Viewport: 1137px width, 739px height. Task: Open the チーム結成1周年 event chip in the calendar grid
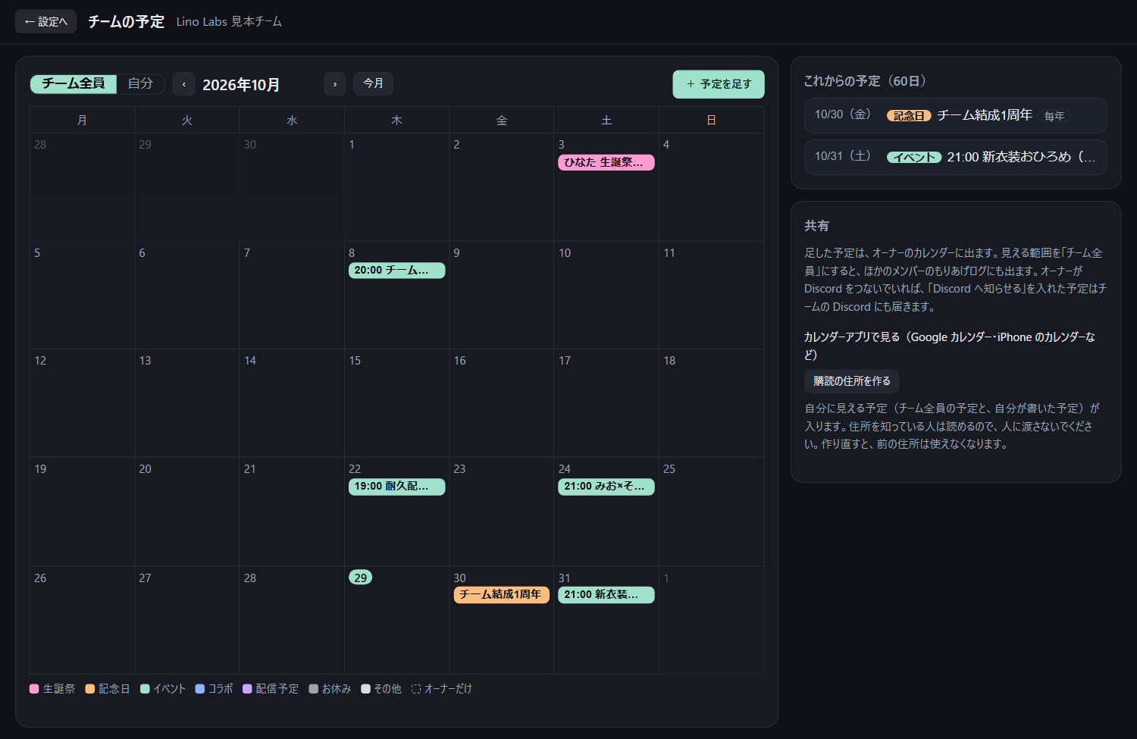coord(501,595)
